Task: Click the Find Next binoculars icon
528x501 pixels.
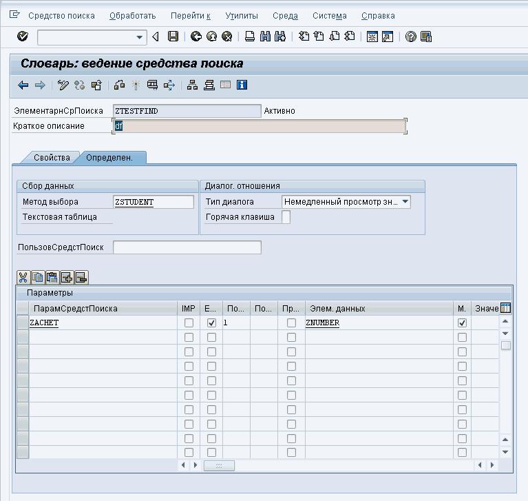Action: [x=280, y=37]
